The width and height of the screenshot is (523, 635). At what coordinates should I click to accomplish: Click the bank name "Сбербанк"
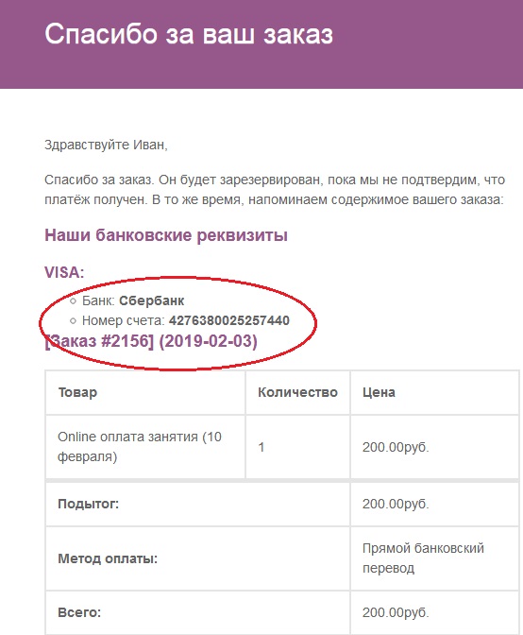152,300
